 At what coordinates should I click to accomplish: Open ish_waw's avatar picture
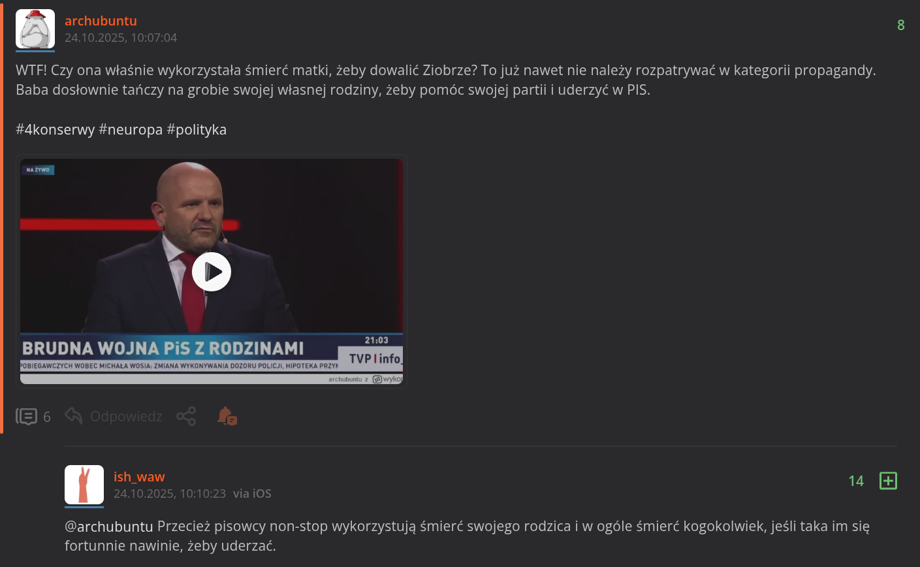click(x=84, y=485)
